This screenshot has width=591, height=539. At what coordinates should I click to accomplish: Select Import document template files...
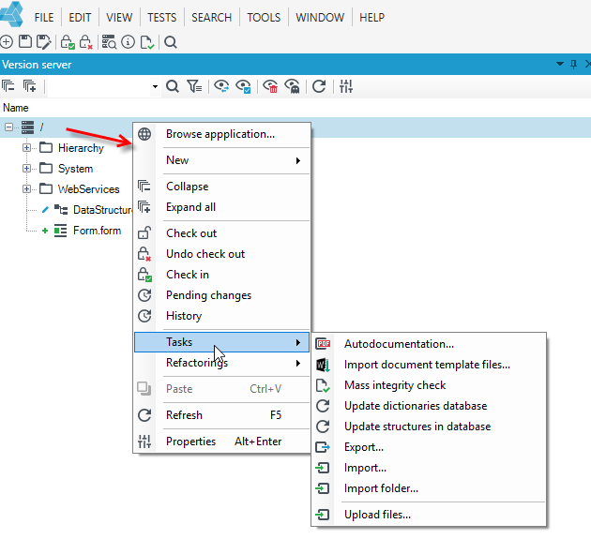tap(429, 365)
